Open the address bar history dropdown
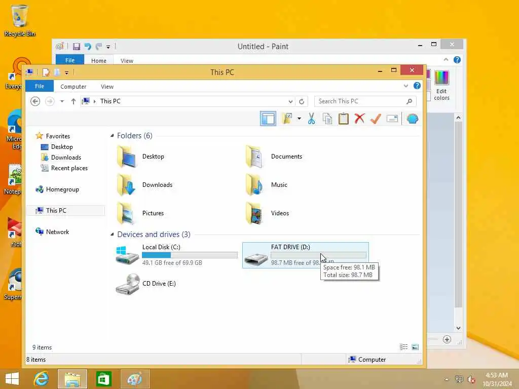Screen dimensions: 519x389 pyautogui.click(x=290, y=101)
